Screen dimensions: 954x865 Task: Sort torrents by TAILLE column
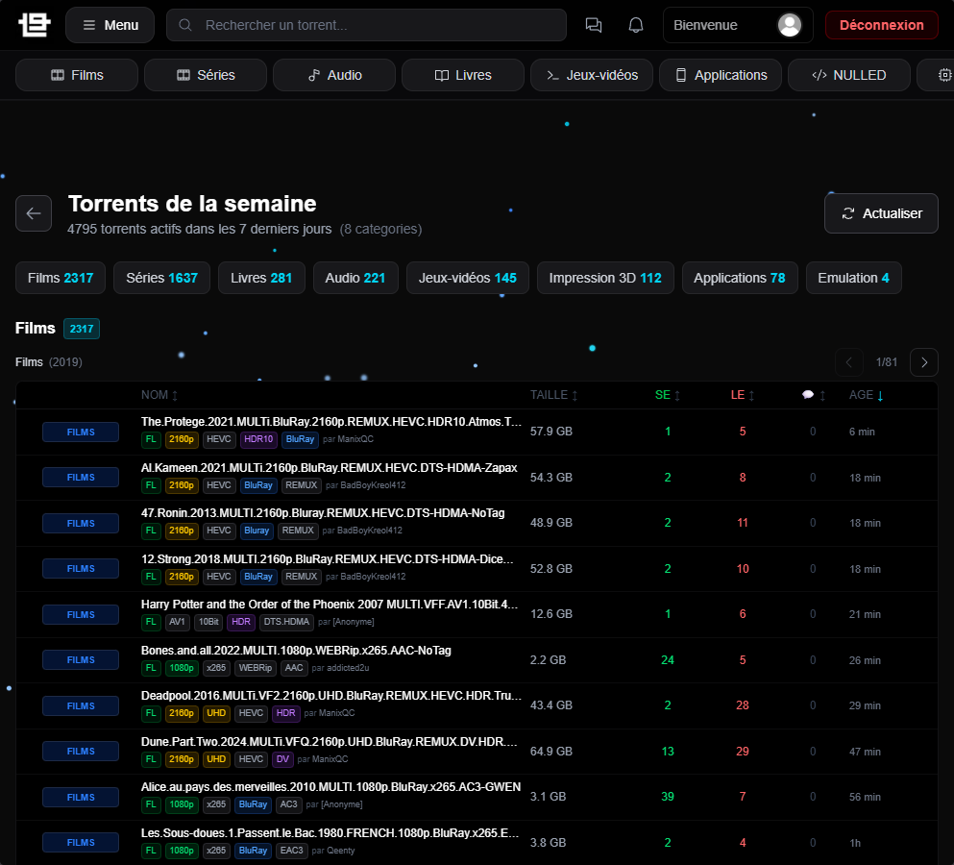pos(553,395)
